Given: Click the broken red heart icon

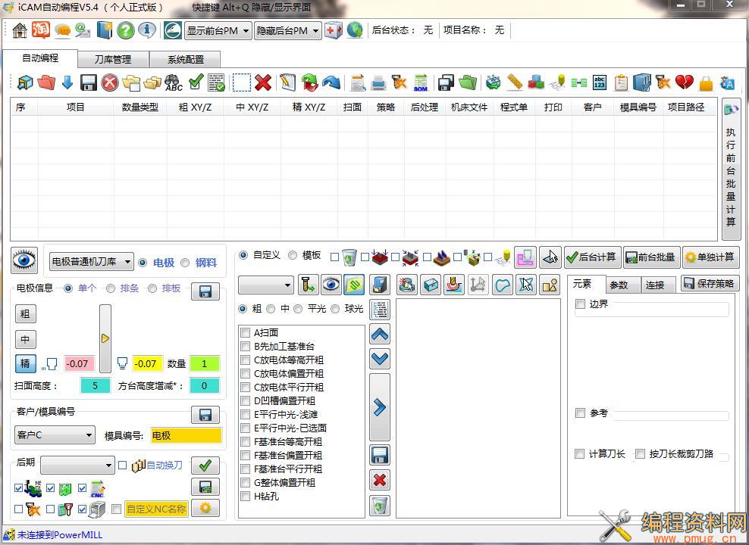Looking at the screenshot, I should tap(685, 83).
